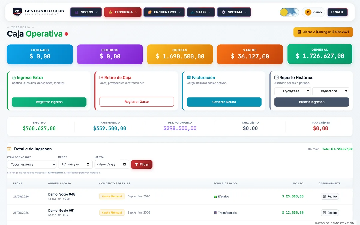Click the Varios $ 36.127,00 card

[x=250, y=54]
